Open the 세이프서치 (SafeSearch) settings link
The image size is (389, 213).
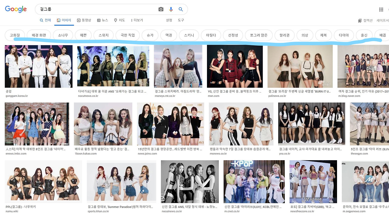pyautogui.click(x=382, y=20)
